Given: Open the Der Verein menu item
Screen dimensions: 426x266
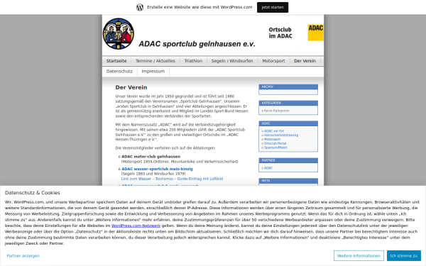Looking at the screenshot, I should pyautogui.click(x=305, y=61).
